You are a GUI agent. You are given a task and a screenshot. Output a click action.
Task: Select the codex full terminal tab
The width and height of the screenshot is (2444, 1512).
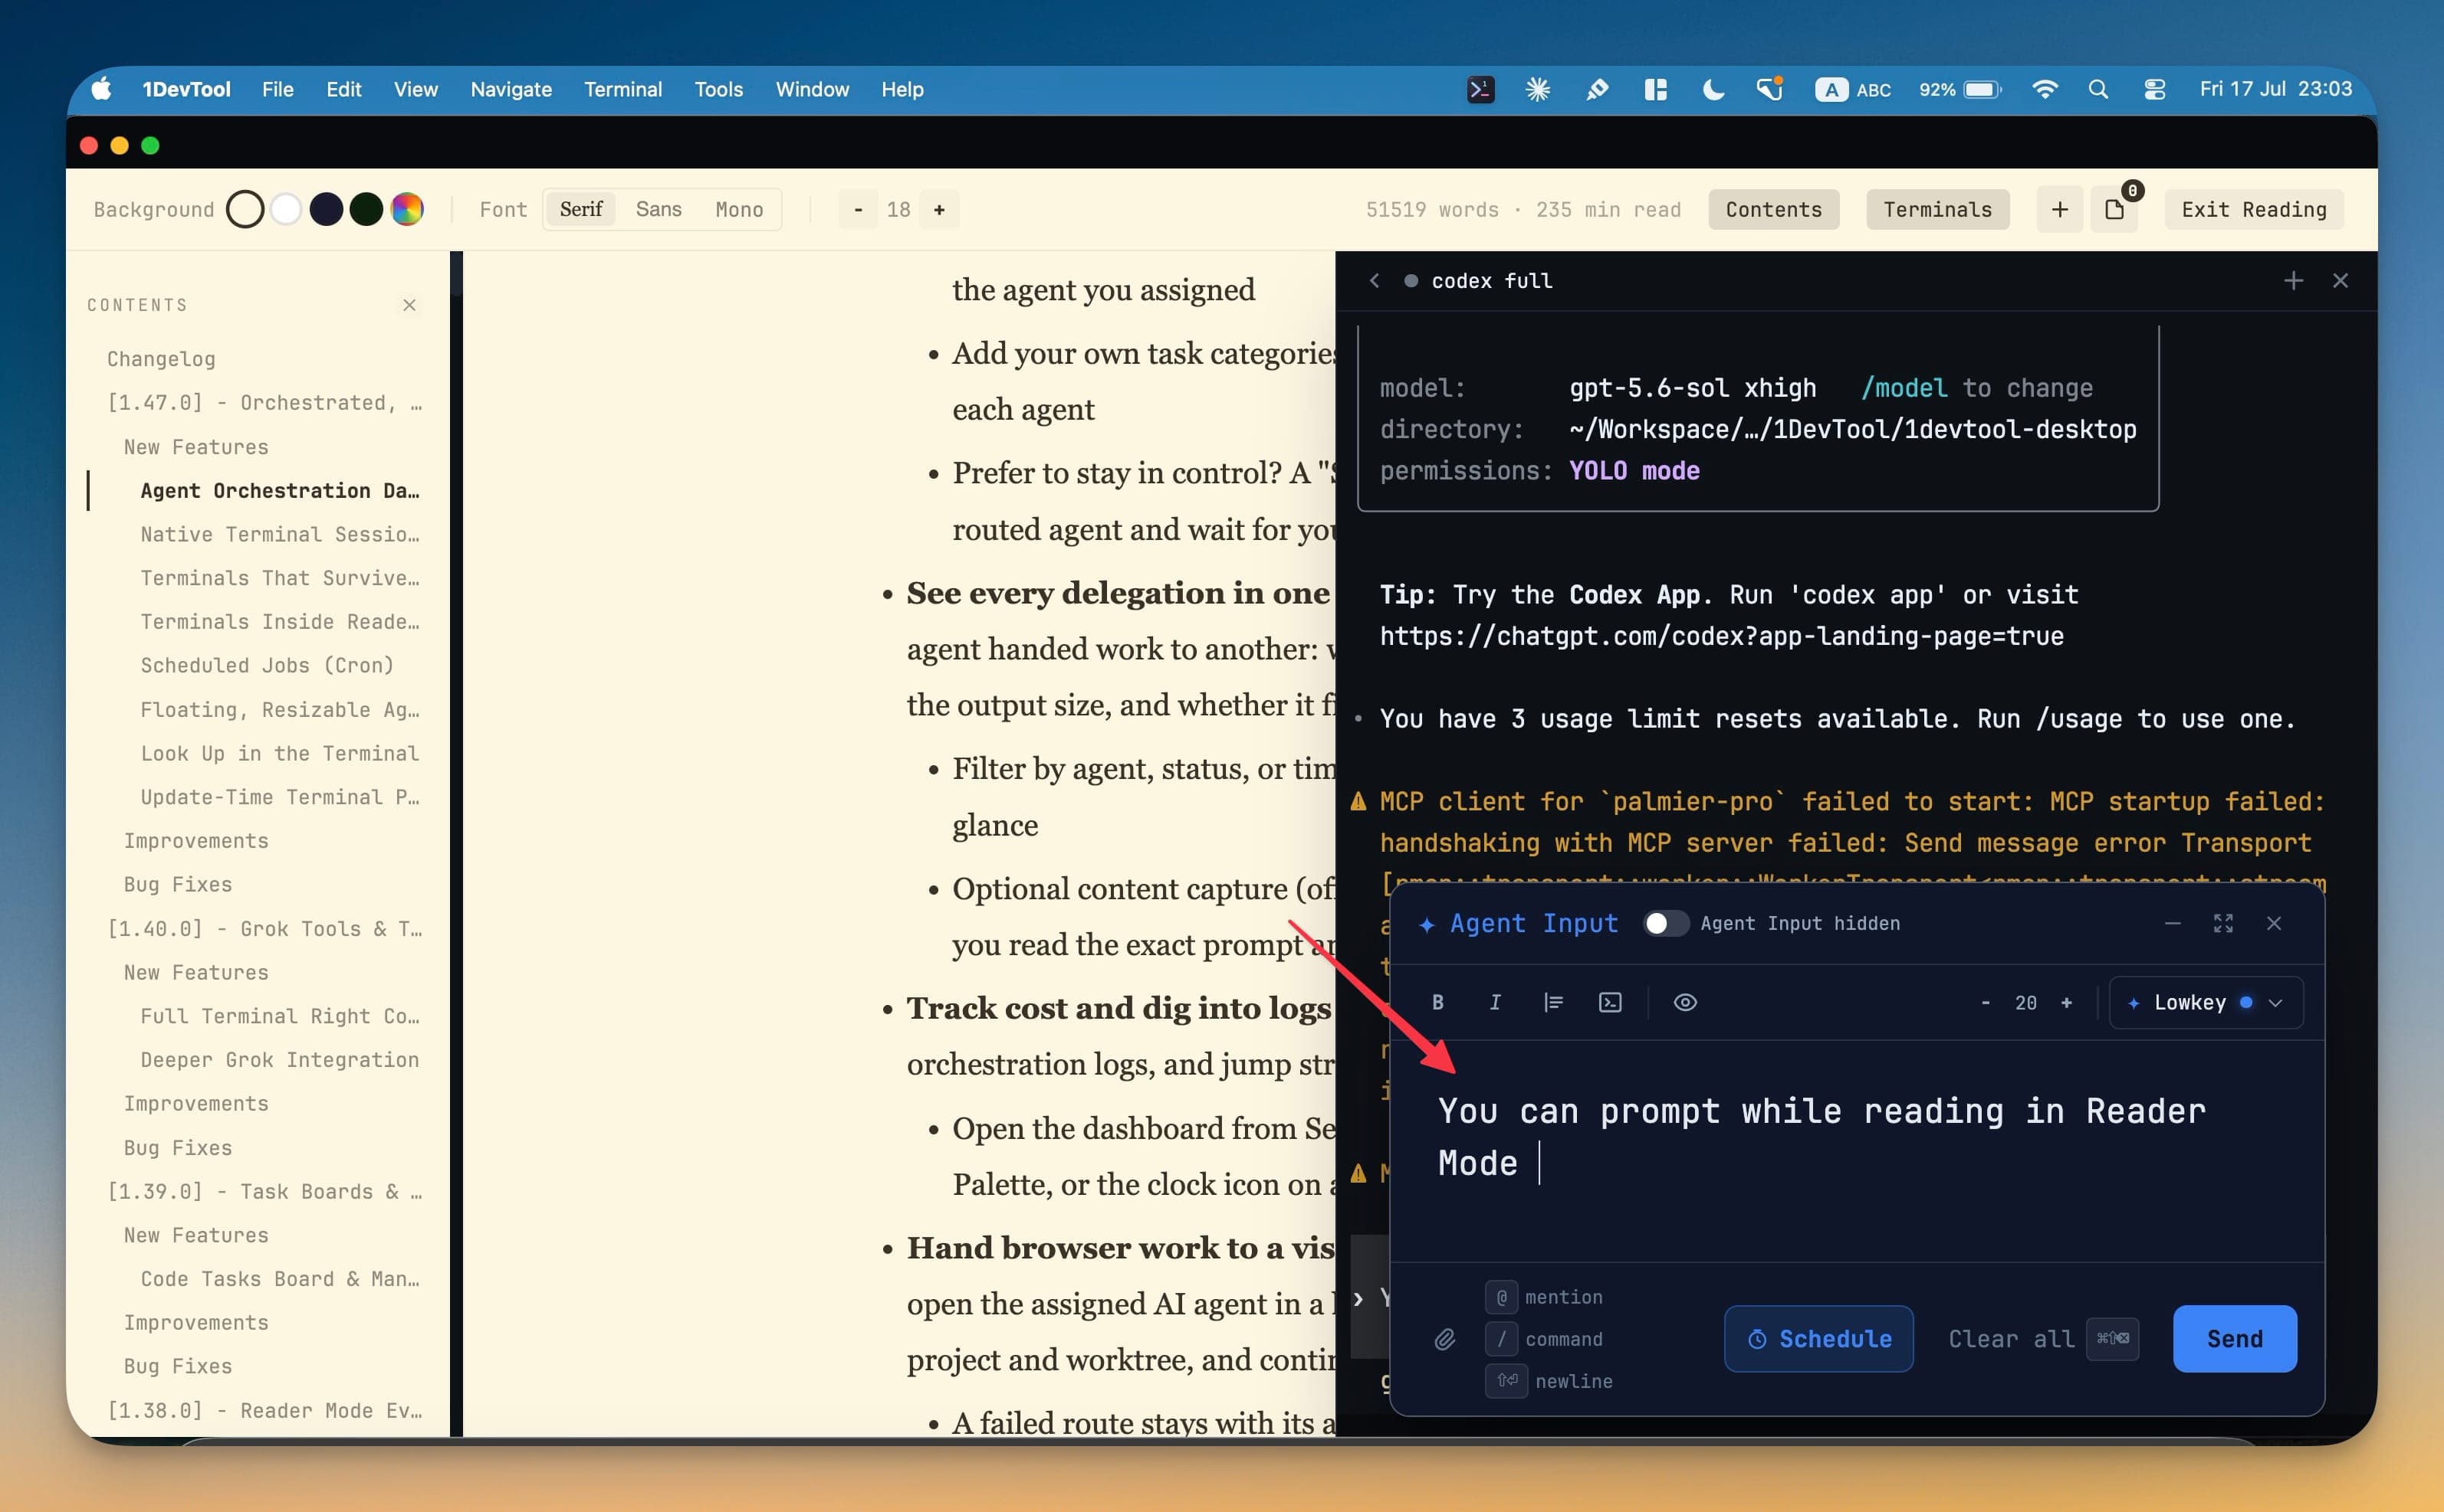[1480, 281]
